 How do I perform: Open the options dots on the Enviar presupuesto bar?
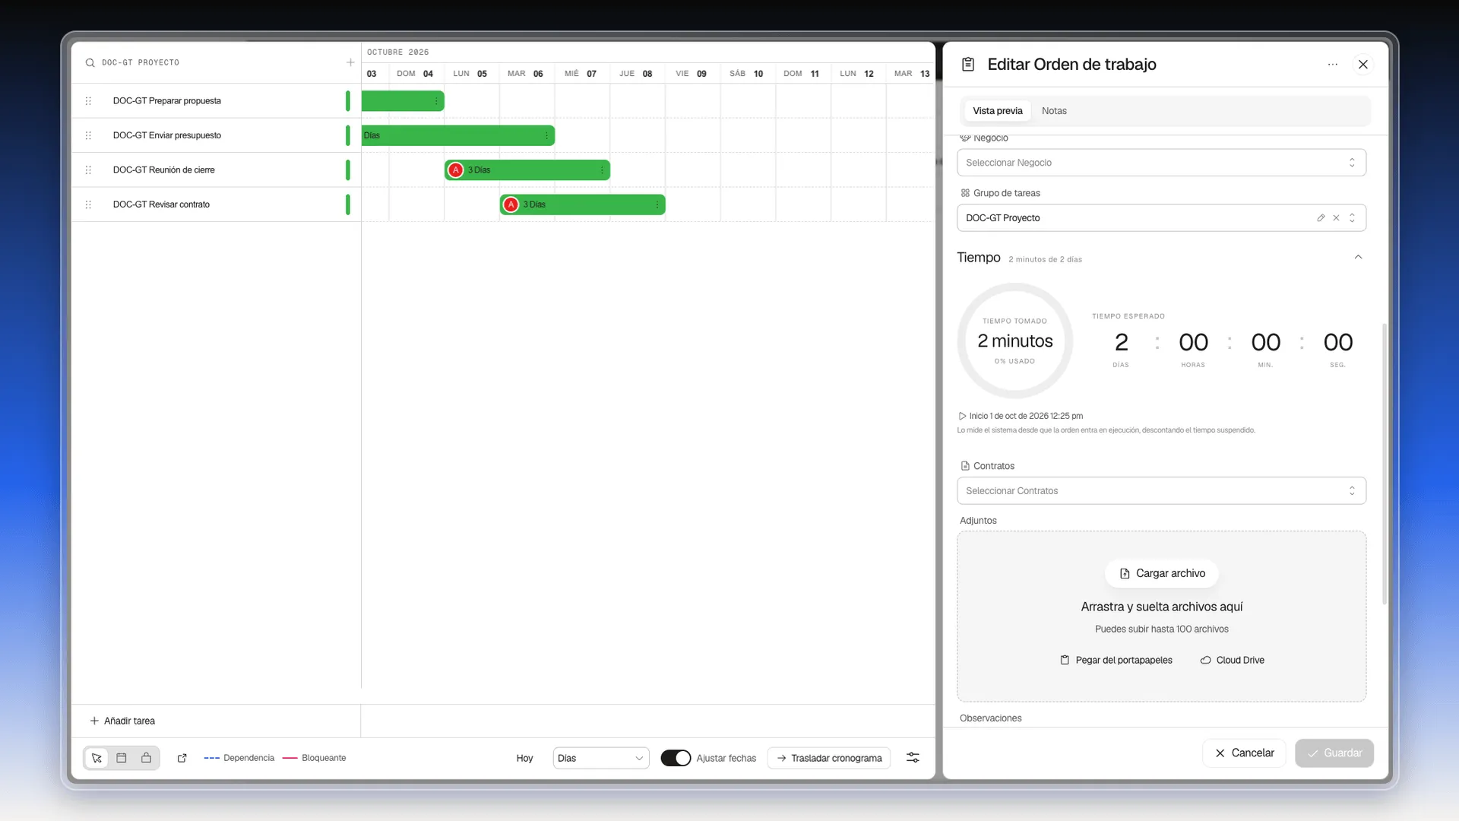pyautogui.click(x=546, y=135)
